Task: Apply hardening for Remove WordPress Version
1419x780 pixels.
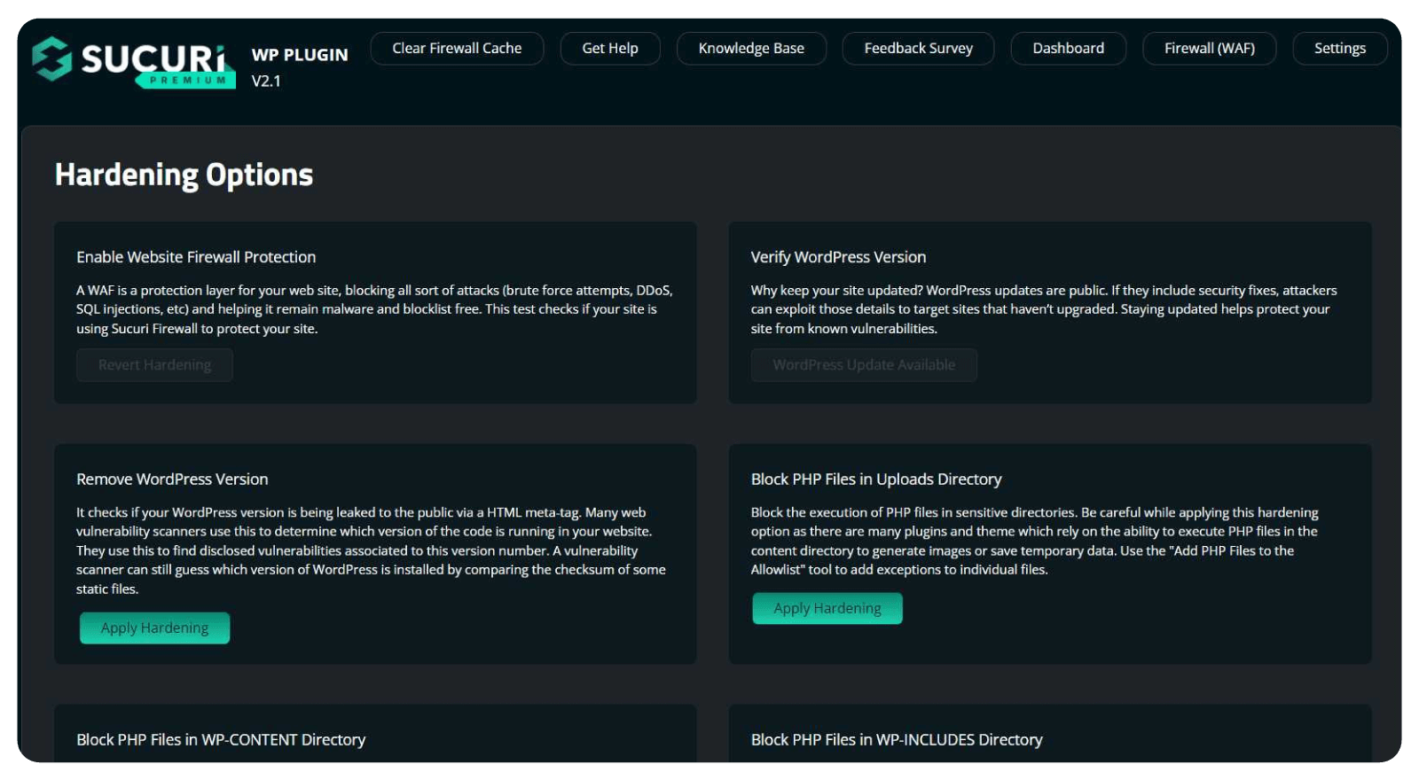Action: click(154, 628)
